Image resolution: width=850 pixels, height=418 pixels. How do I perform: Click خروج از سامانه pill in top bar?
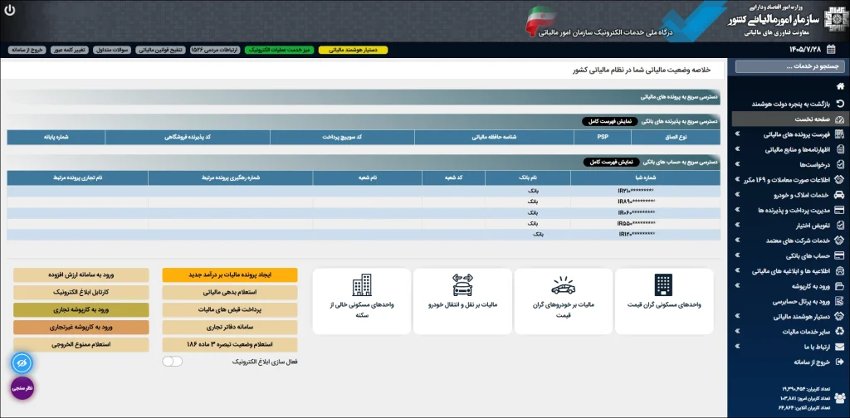point(27,50)
